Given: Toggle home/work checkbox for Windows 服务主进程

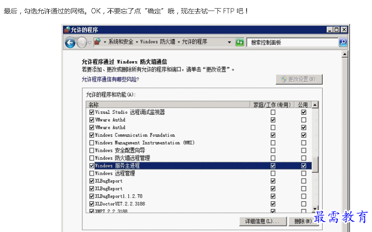Looking at the screenshot, I should (273, 166).
